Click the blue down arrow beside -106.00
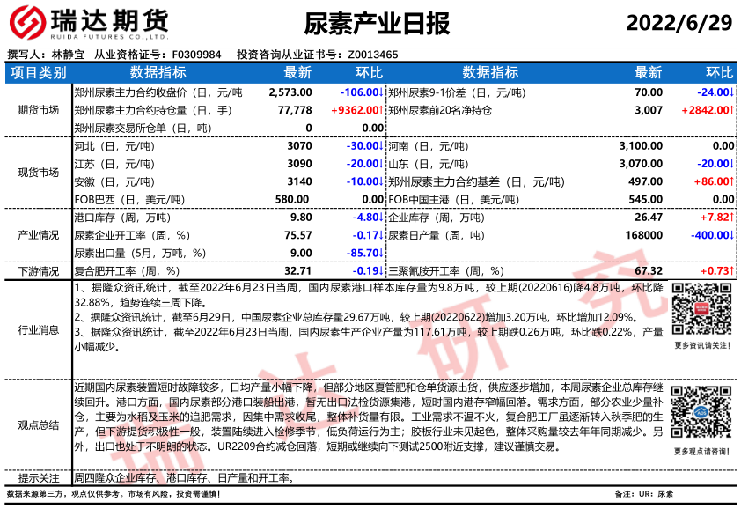 click(x=381, y=92)
